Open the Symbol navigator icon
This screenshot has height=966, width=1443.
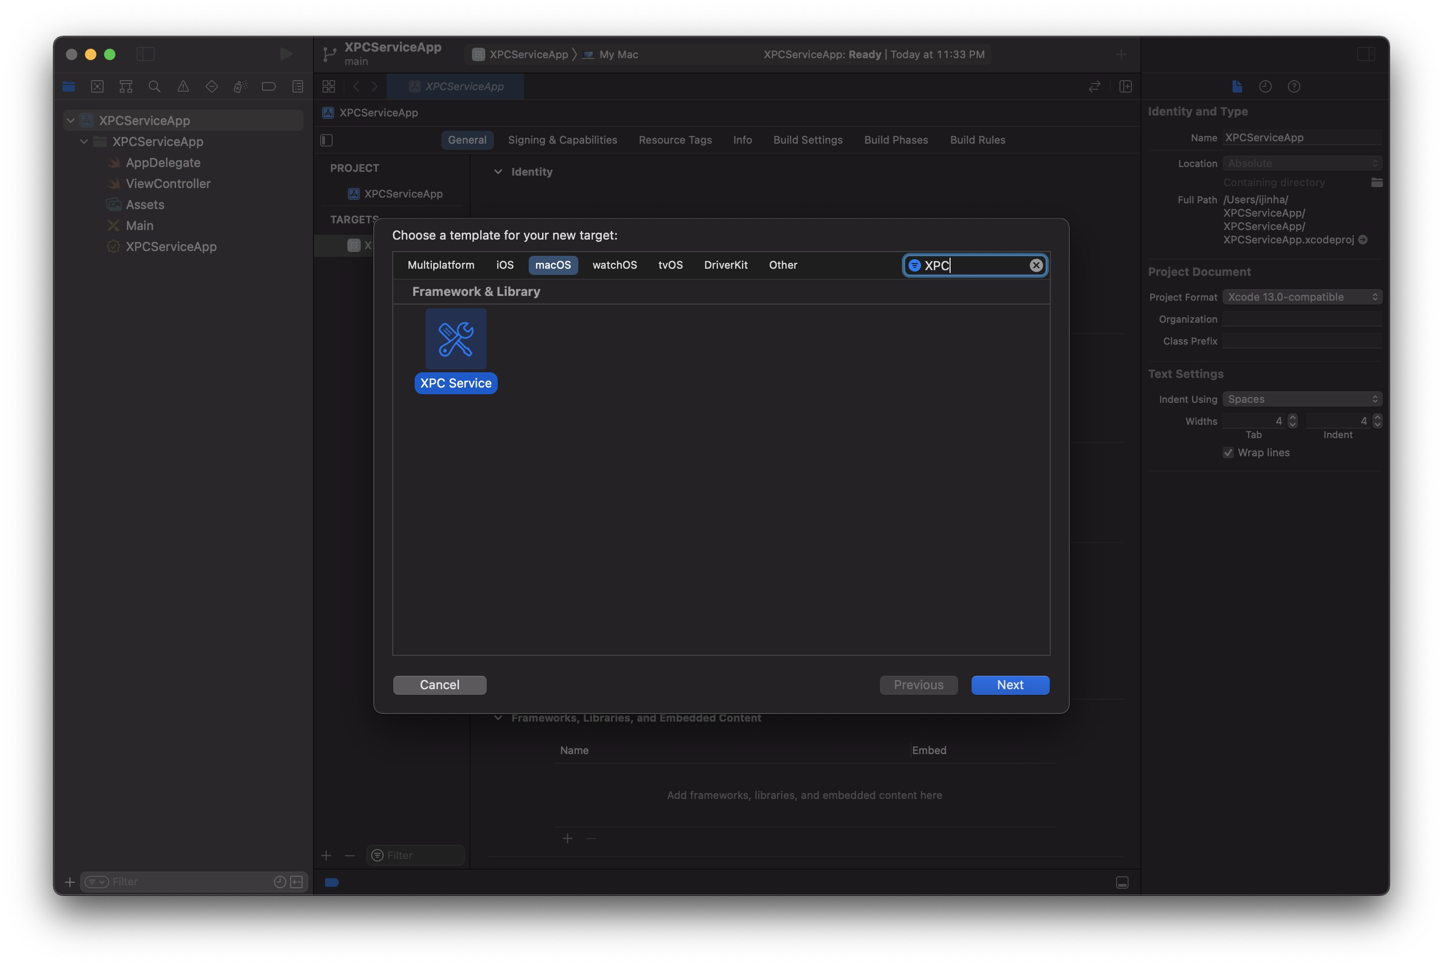pos(125,87)
